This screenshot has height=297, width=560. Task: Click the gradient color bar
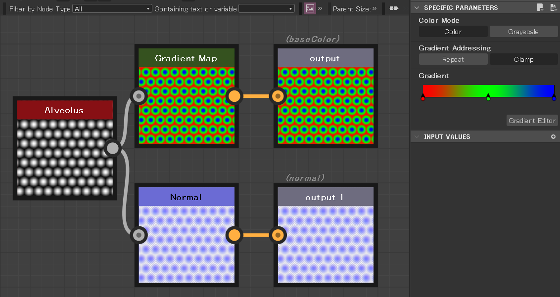pyautogui.click(x=488, y=90)
